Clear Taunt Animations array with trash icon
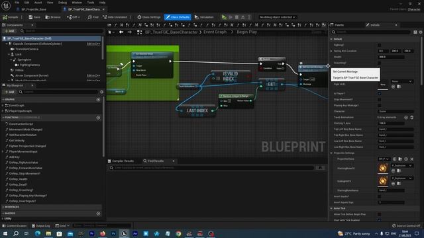 pyautogui.click(x=412, y=118)
